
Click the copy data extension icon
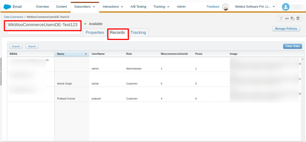293,19
